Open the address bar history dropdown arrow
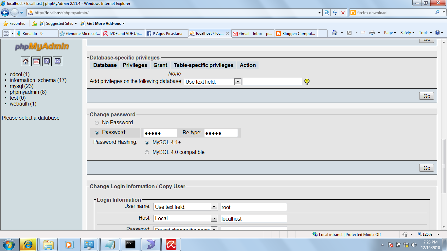The height and width of the screenshot is (251, 447). click(320, 13)
